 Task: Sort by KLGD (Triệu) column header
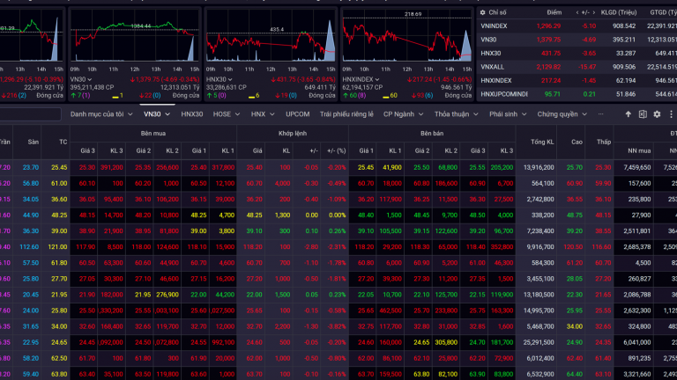pos(618,12)
